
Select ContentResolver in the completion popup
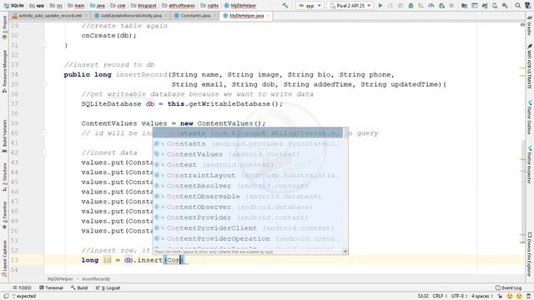point(249,186)
